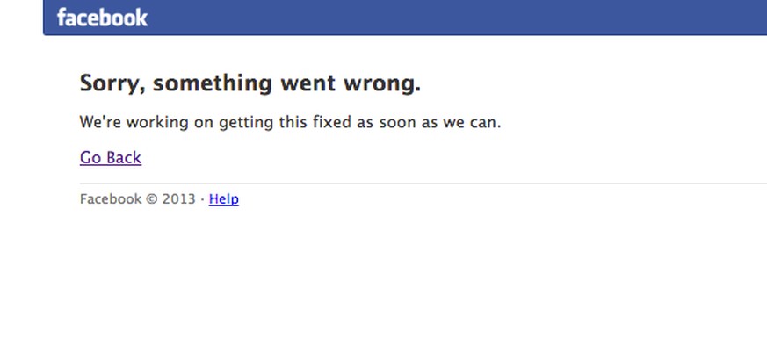Click empty blue header bar beside logo

tap(457, 17)
